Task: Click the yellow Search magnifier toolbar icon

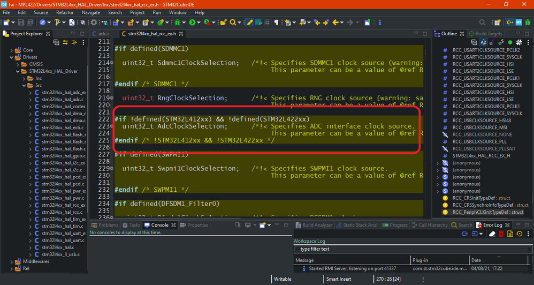Action: click(233, 22)
